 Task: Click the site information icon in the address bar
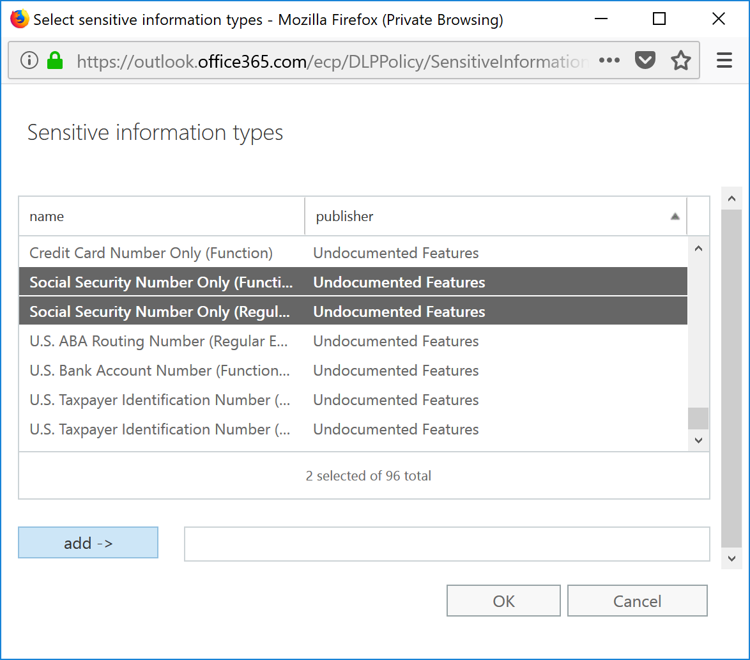pos(31,61)
